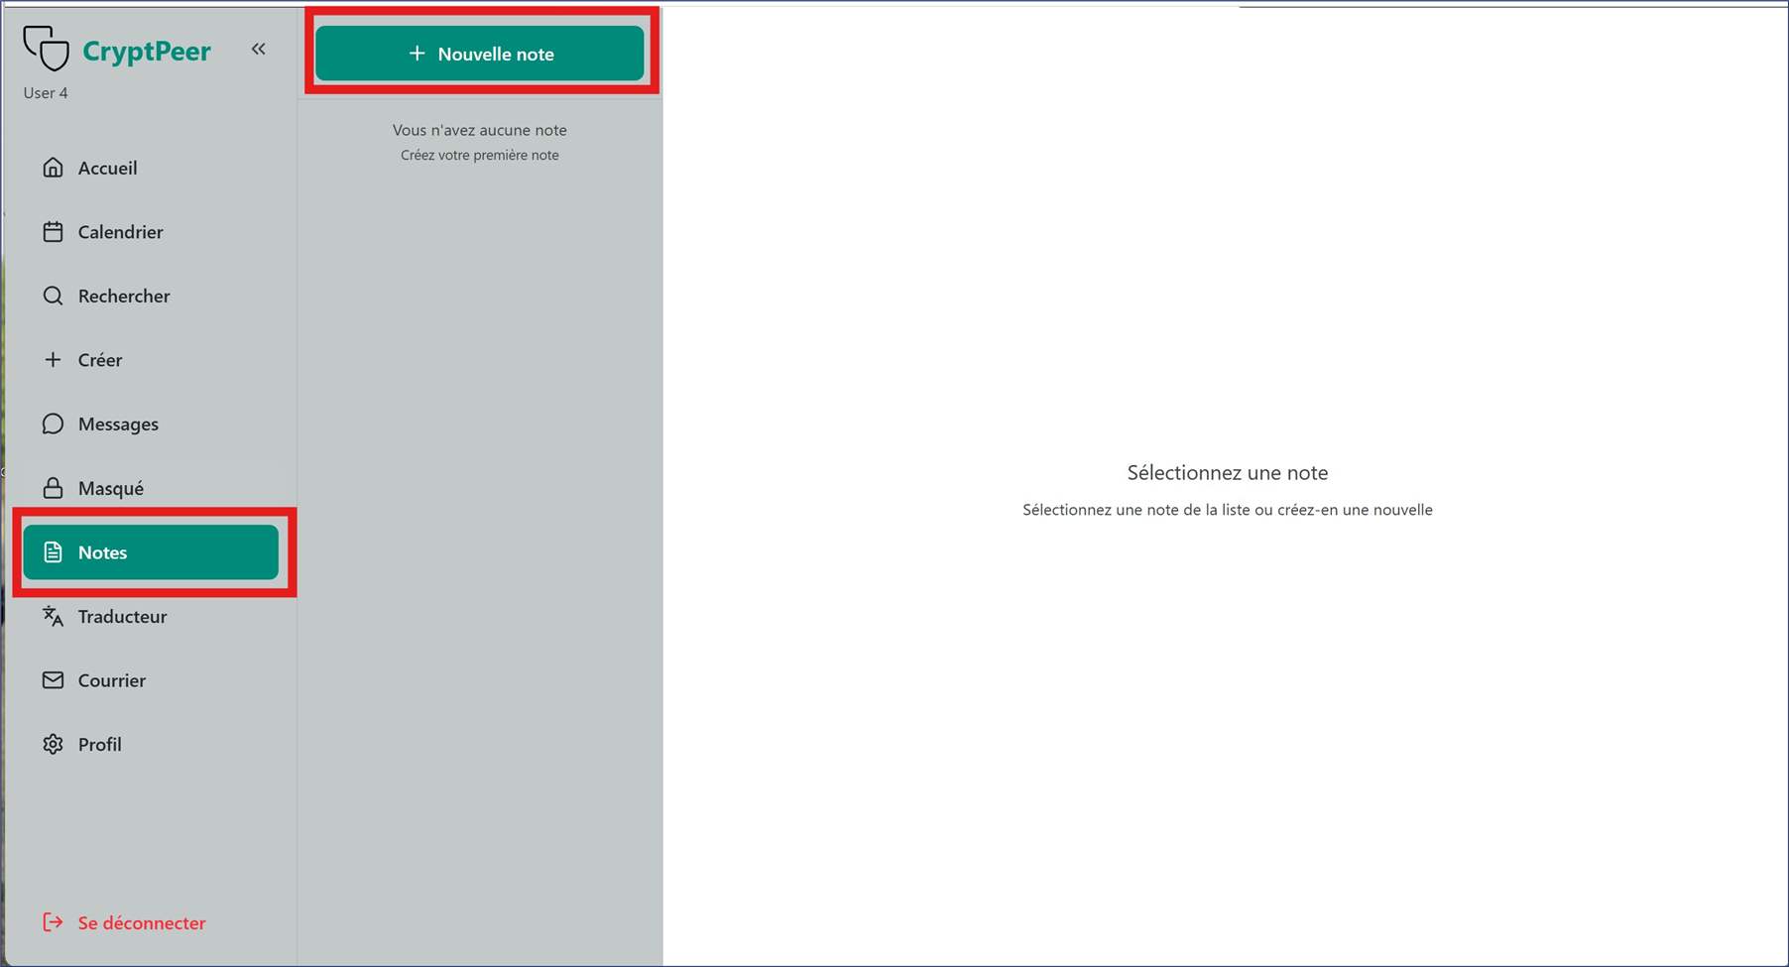Select the Créer menu entry
The width and height of the screenshot is (1789, 967).
[x=99, y=360]
